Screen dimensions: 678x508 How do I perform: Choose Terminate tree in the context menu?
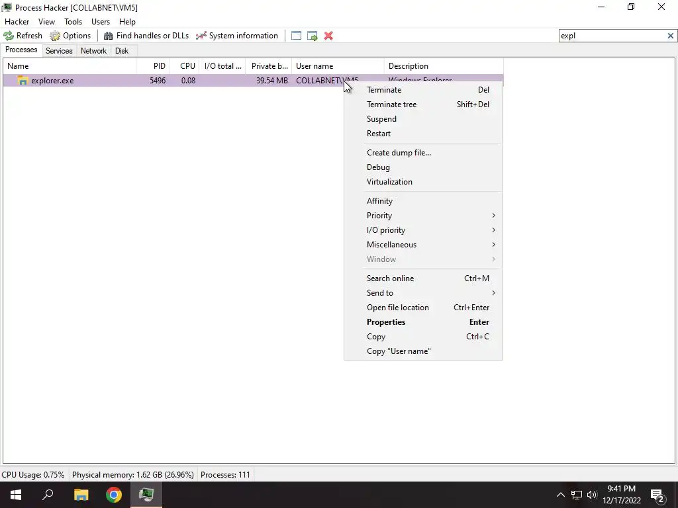click(x=423, y=105)
